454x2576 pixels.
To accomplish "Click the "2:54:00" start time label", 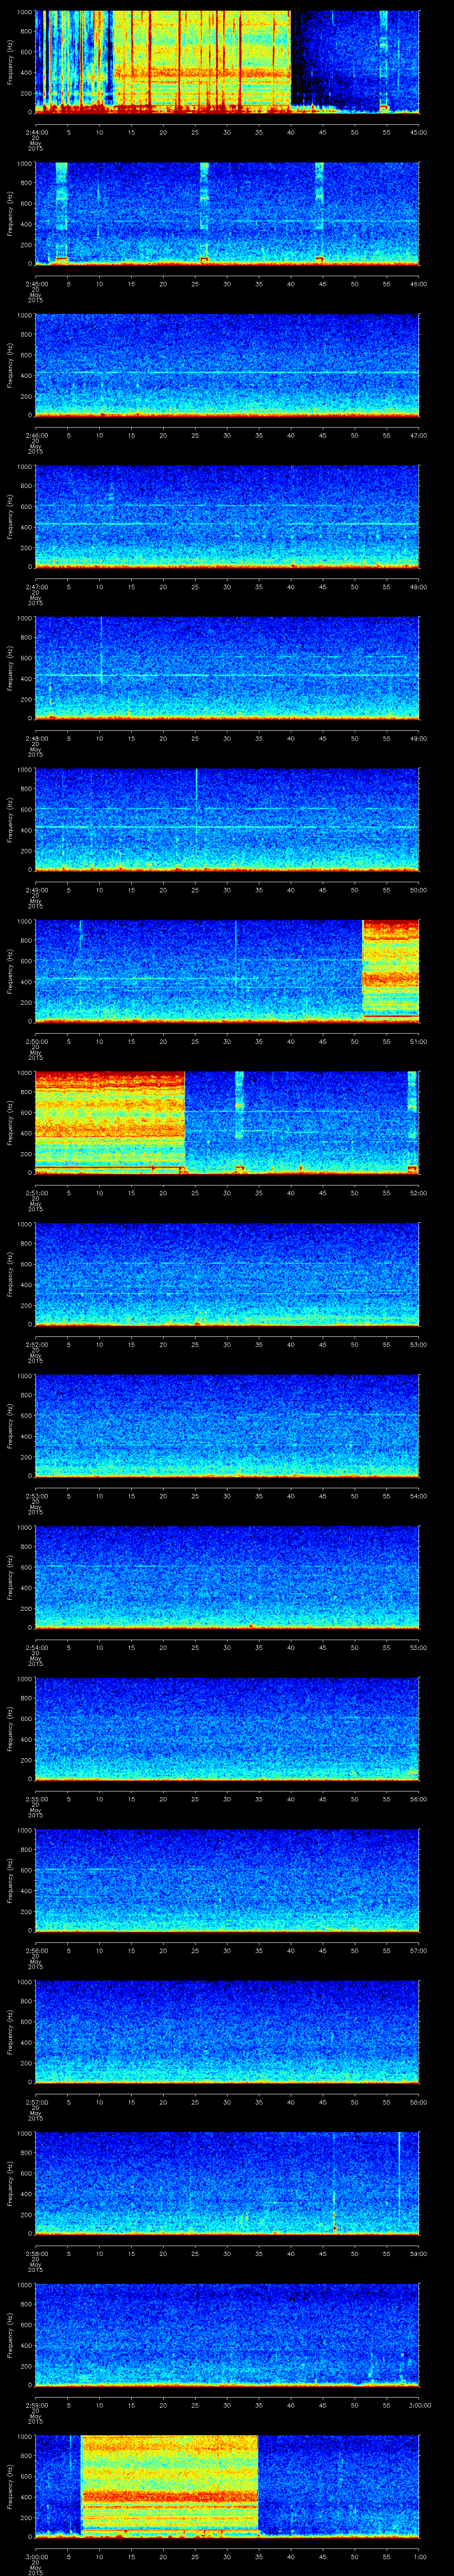I will pos(36,1647).
